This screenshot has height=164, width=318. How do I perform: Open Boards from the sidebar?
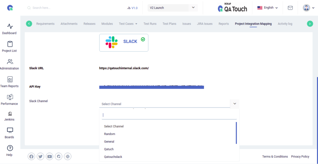[x=9, y=133]
